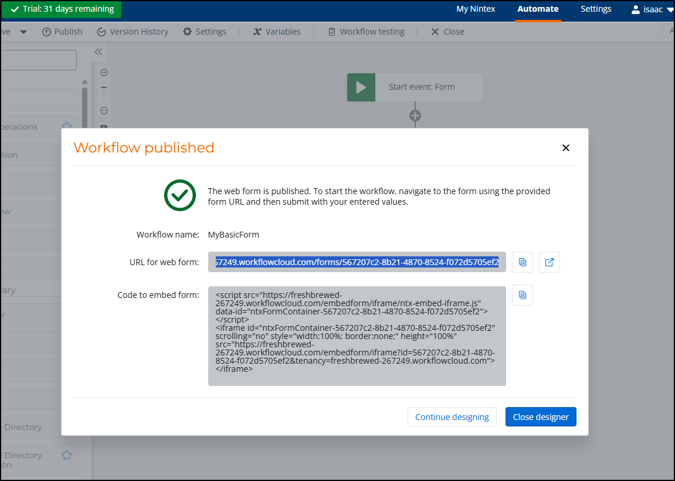Copy the web form URL
The image size is (675, 481).
pos(522,262)
